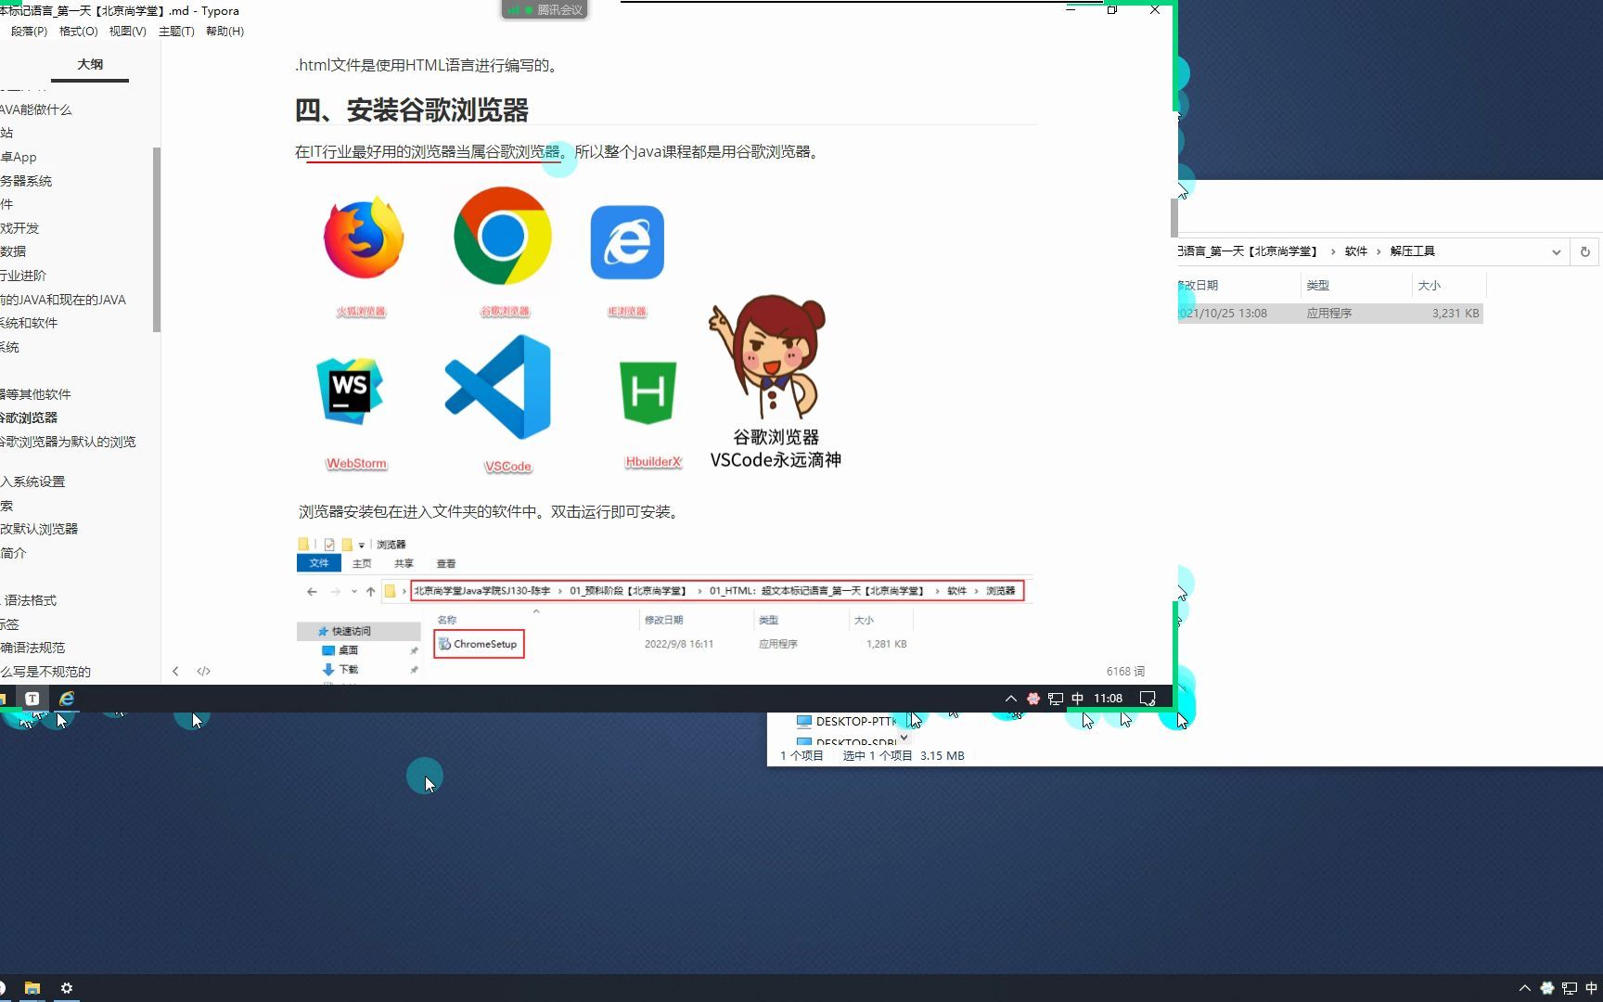Click the scroll-down arrow in Explorer navigation pane
The image size is (1603, 1002).
904,739
